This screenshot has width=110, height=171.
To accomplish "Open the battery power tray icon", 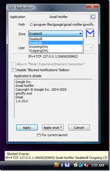I will click(75, 165).
